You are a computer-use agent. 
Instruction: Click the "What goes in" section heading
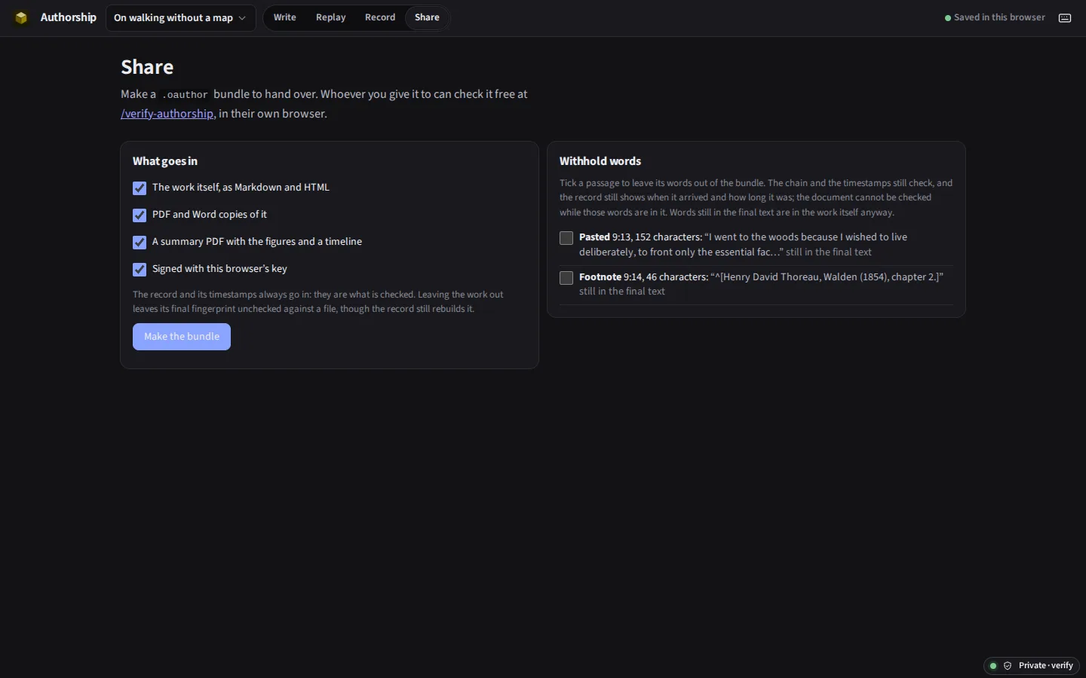click(165, 161)
